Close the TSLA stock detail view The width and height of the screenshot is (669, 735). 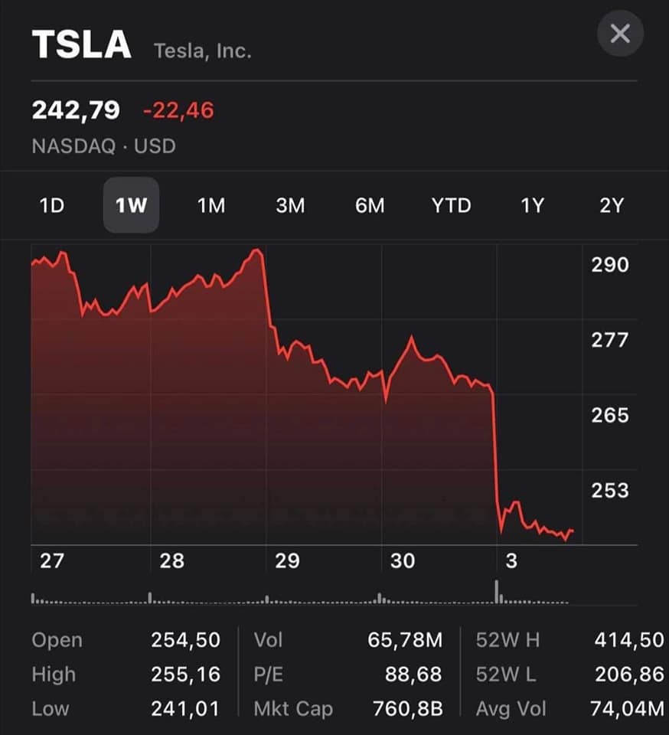point(620,34)
